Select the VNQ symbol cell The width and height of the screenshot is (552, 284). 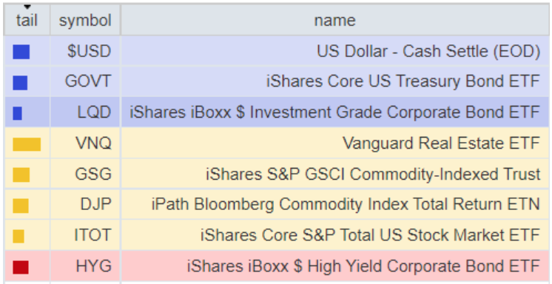coord(85,143)
